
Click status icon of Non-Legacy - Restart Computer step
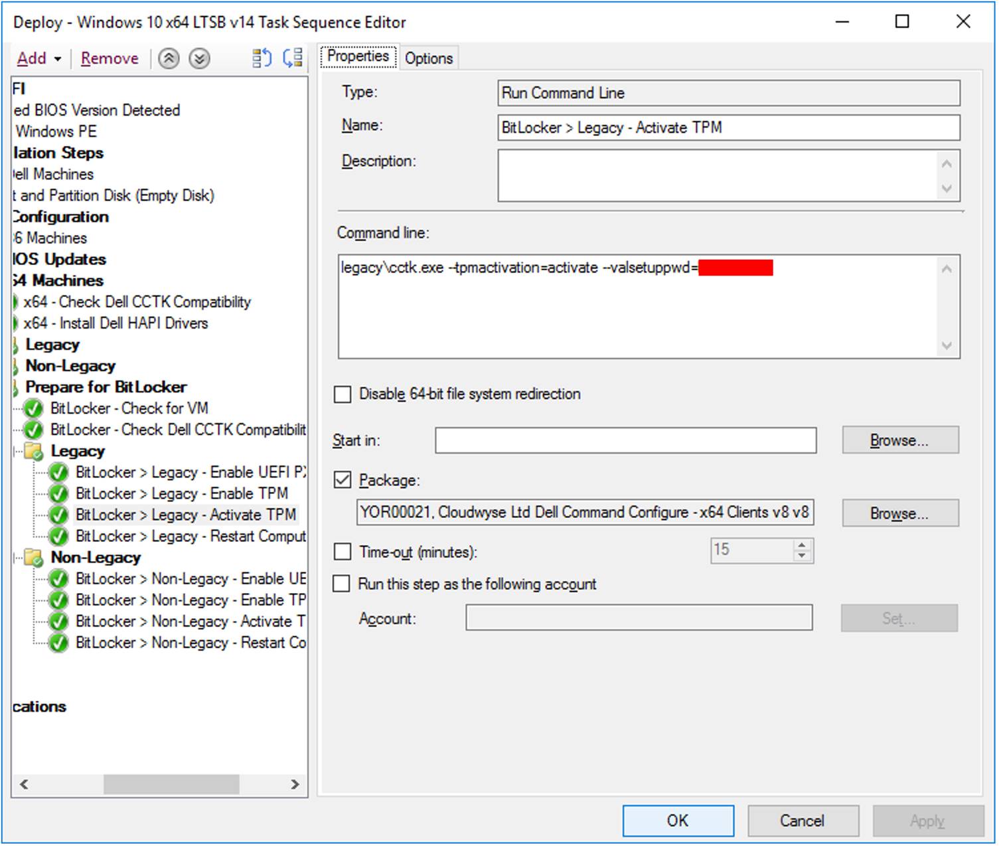click(58, 643)
